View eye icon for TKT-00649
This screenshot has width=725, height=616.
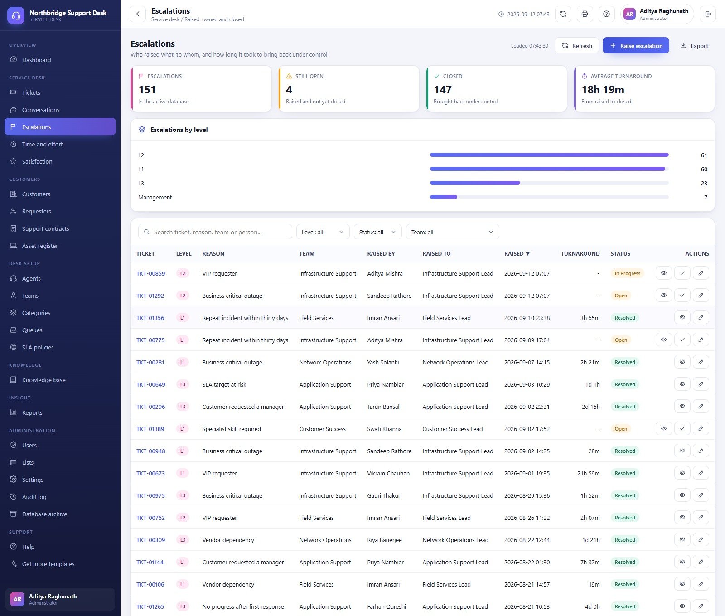click(682, 384)
